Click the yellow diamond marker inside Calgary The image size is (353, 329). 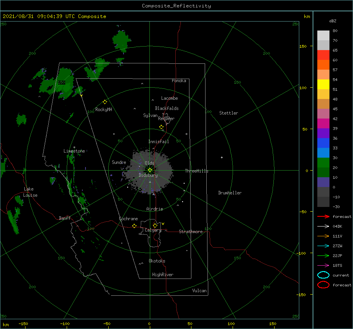pos(155,225)
